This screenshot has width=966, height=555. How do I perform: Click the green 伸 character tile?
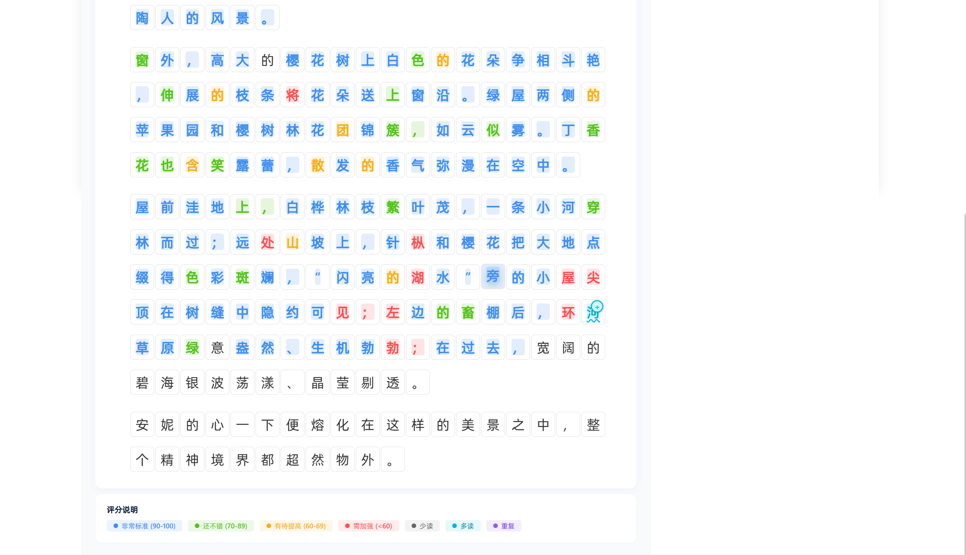click(167, 95)
